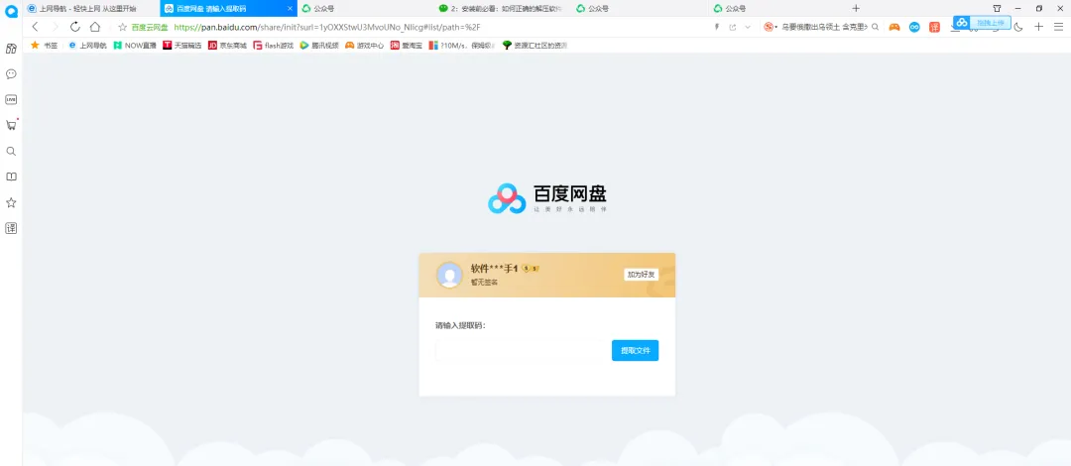Image resolution: width=1071 pixels, height=466 pixels.
Task: Click the orange translate toolbar icon
Action: click(934, 27)
